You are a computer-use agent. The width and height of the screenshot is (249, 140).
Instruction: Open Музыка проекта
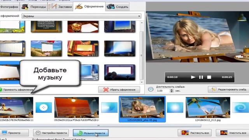(91, 133)
